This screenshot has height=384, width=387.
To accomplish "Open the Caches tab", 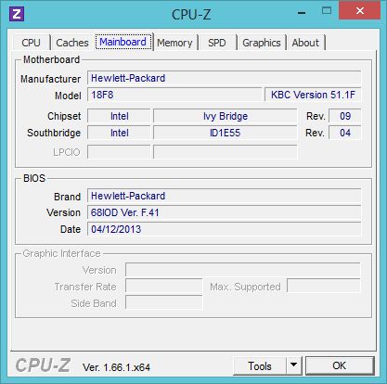I will pos(72,43).
